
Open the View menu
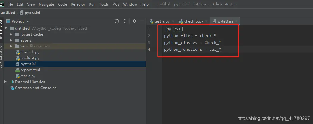tap(31, 4)
